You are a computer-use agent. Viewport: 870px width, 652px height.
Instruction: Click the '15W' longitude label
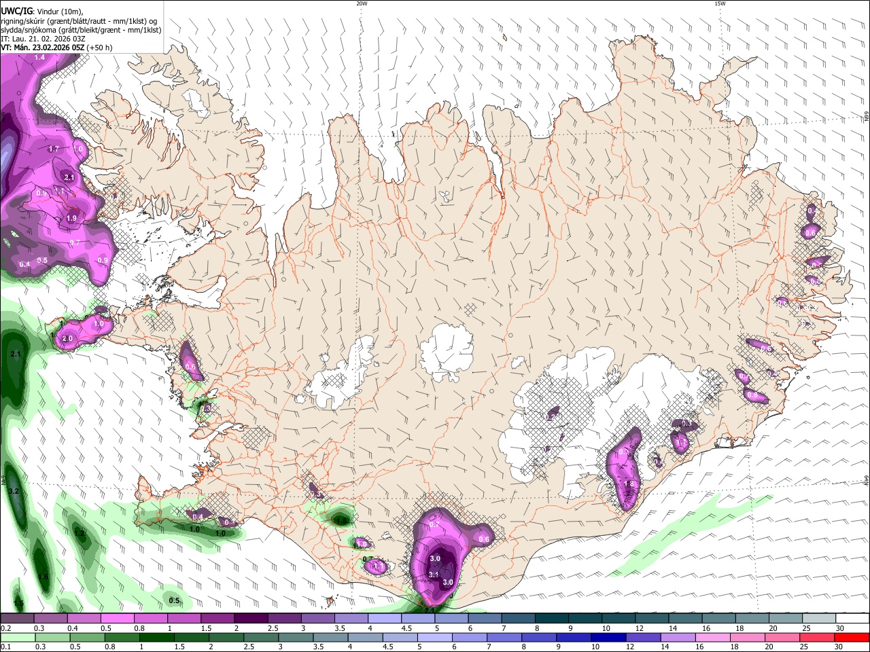click(720, 3)
